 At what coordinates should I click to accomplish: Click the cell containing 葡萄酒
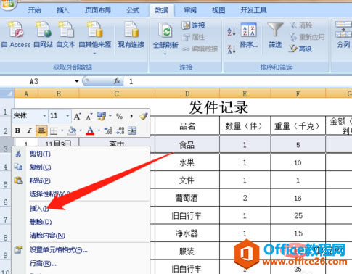coord(187,198)
